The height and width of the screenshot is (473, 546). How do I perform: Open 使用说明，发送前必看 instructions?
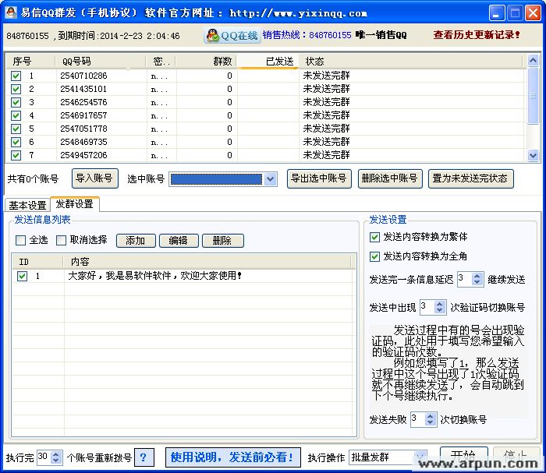click(233, 457)
